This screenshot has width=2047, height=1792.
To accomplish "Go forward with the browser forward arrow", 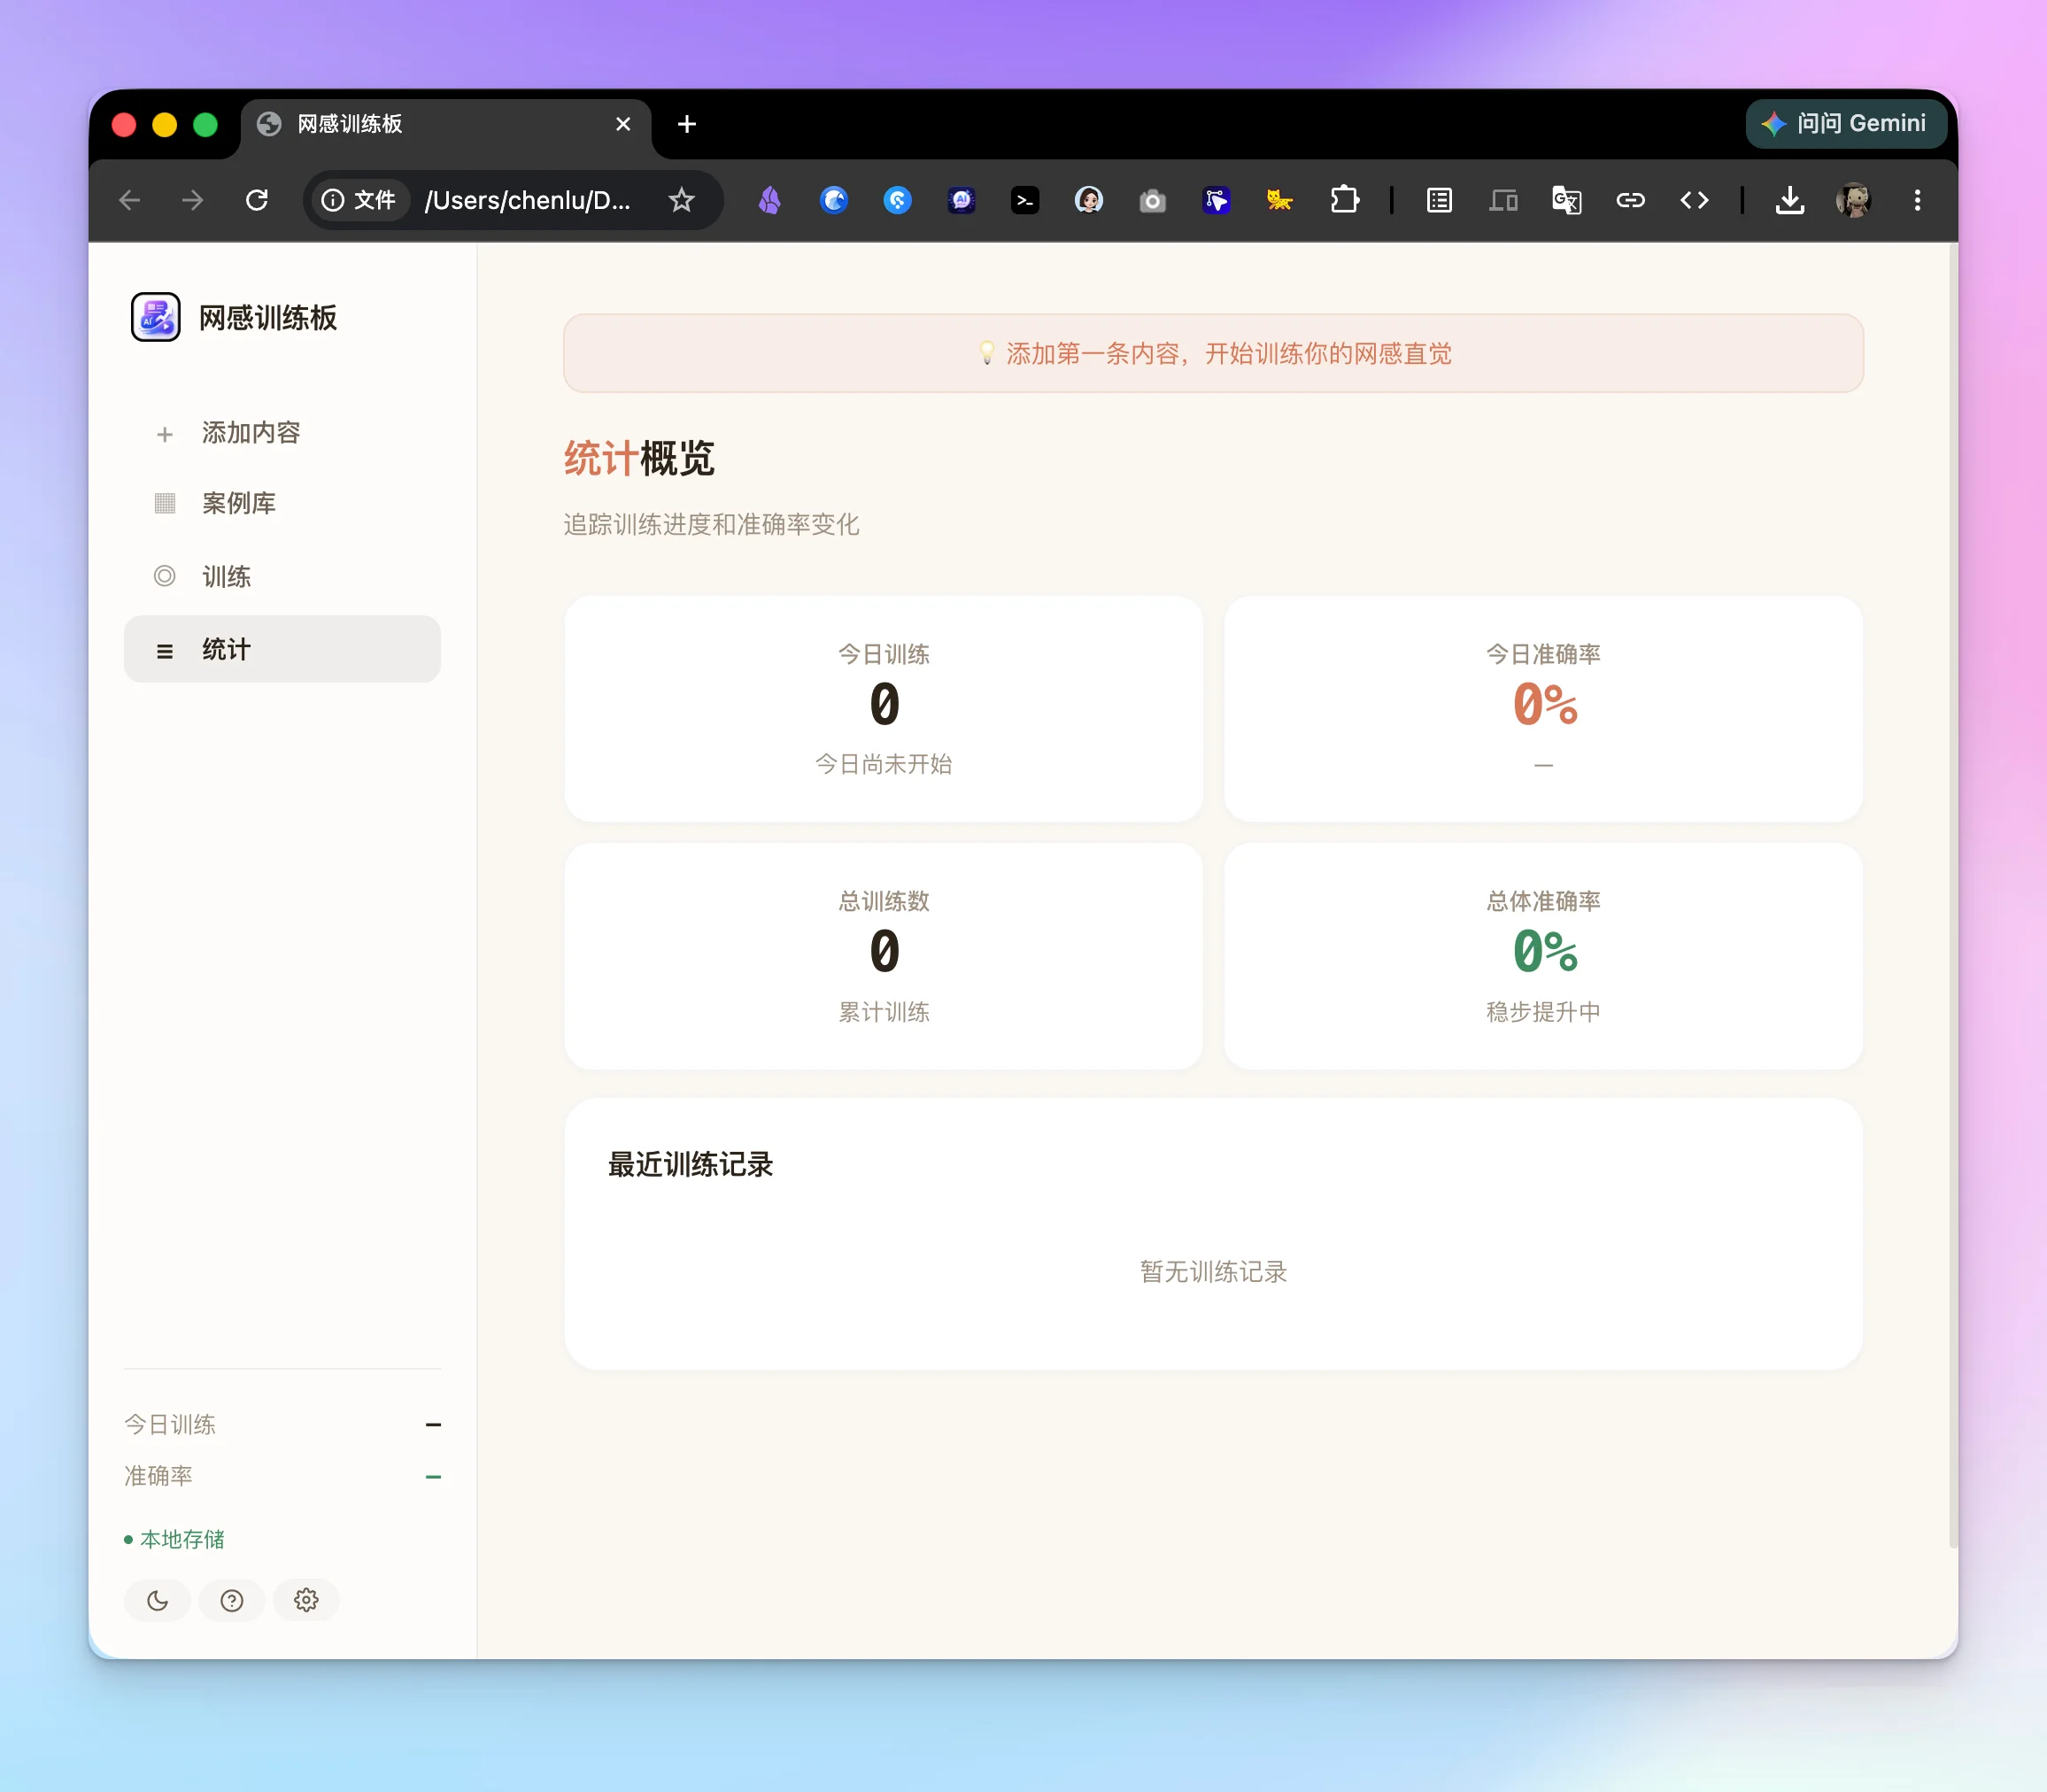I will pyautogui.click(x=192, y=200).
